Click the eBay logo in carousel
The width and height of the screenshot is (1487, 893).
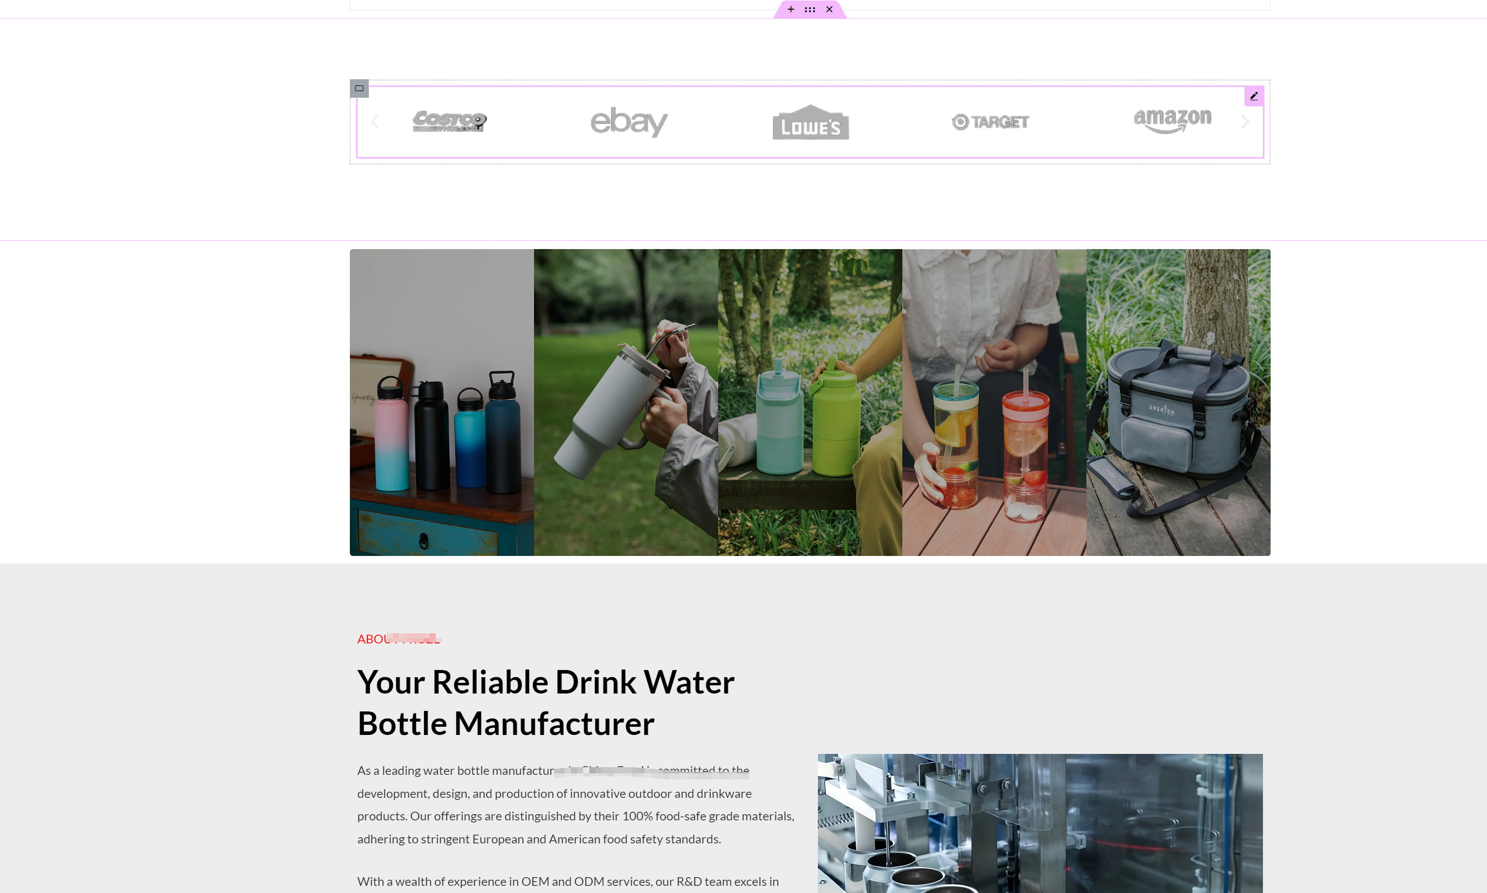tap(629, 121)
